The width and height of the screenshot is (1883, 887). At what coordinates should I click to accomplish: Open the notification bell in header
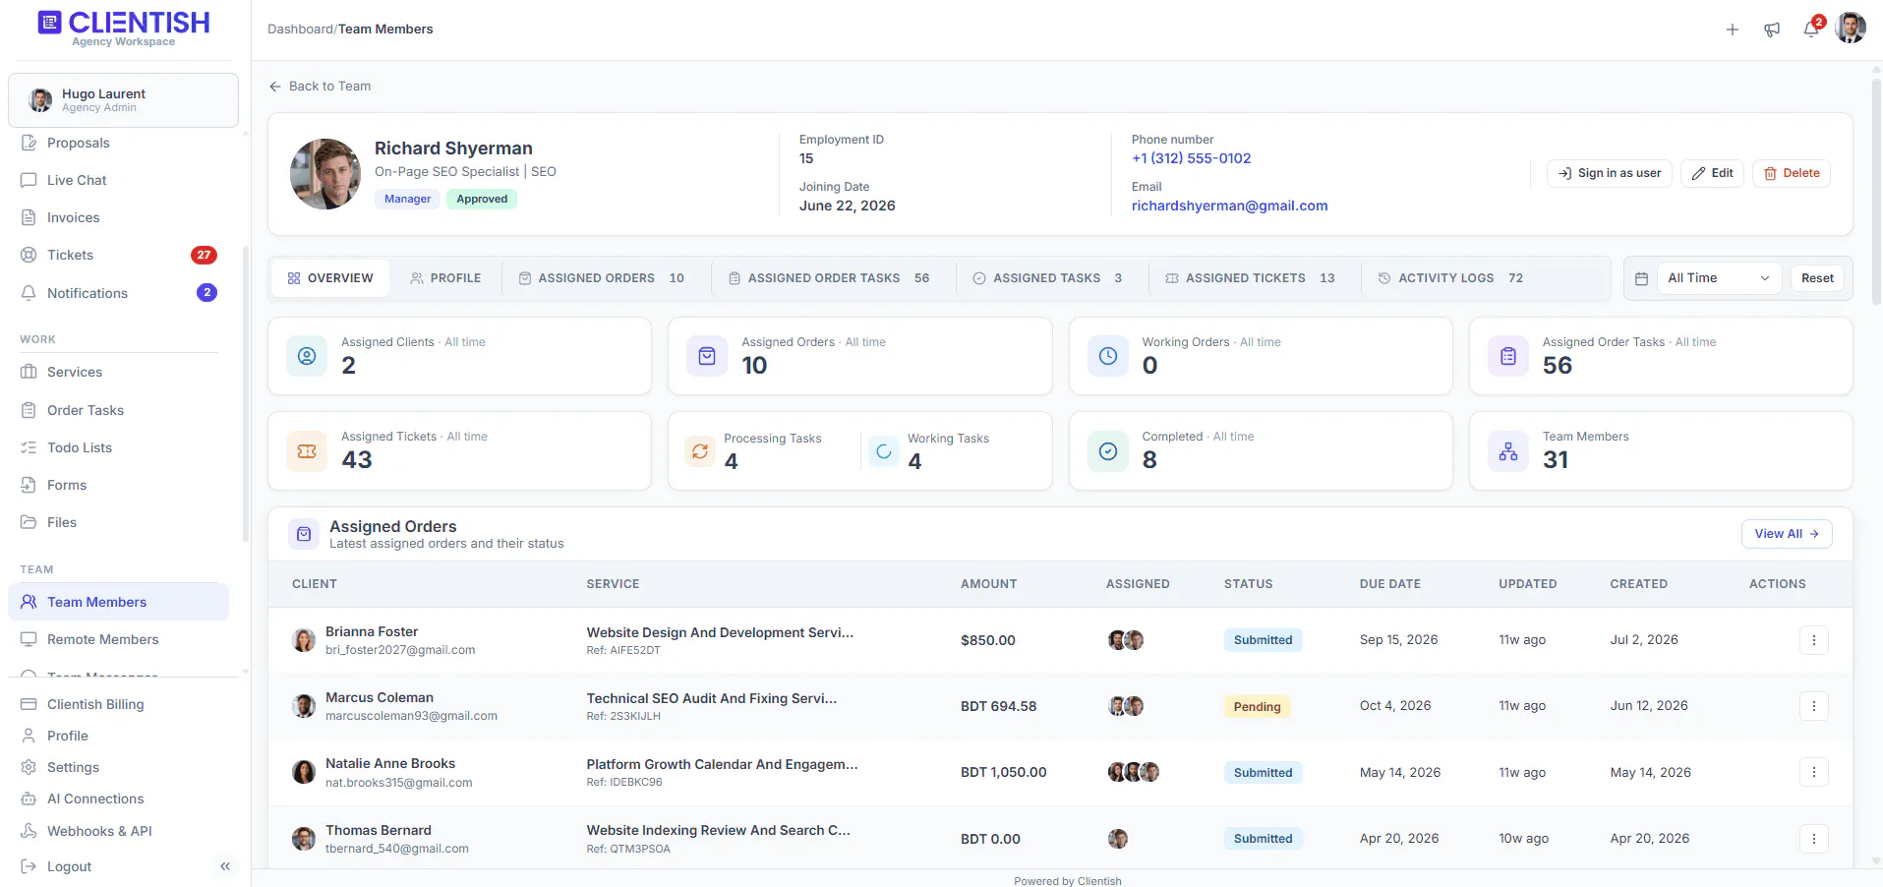click(x=1811, y=30)
